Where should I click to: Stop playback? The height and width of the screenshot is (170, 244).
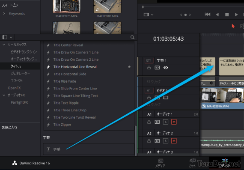(227, 15)
